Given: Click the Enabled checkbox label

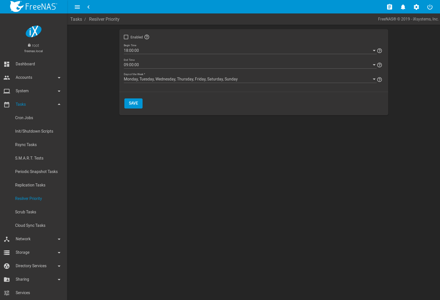Looking at the screenshot, I should (x=137, y=37).
